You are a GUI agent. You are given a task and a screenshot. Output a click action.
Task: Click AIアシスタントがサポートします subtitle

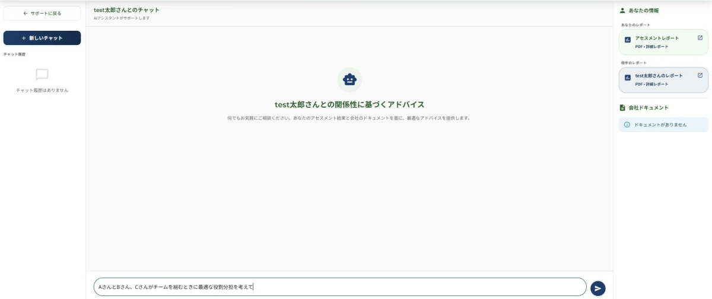(122, 18)
